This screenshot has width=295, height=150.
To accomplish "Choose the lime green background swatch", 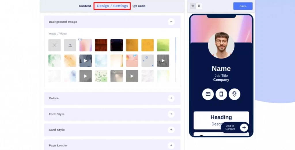I will tap(163, 45).
